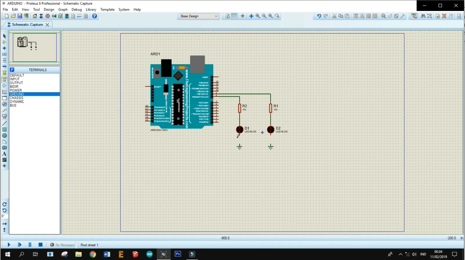
Task: Activate the Wire Label mode tool
Action: pyautogui.click(x=4, y=54)
